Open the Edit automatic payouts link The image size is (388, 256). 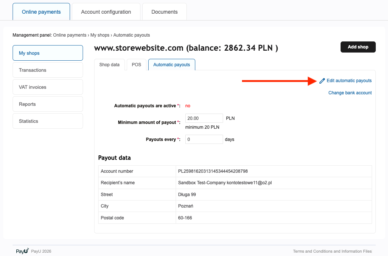349,80
